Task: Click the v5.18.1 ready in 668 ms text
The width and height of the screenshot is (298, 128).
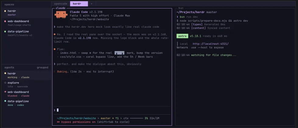Action: (x=209, y=36)
